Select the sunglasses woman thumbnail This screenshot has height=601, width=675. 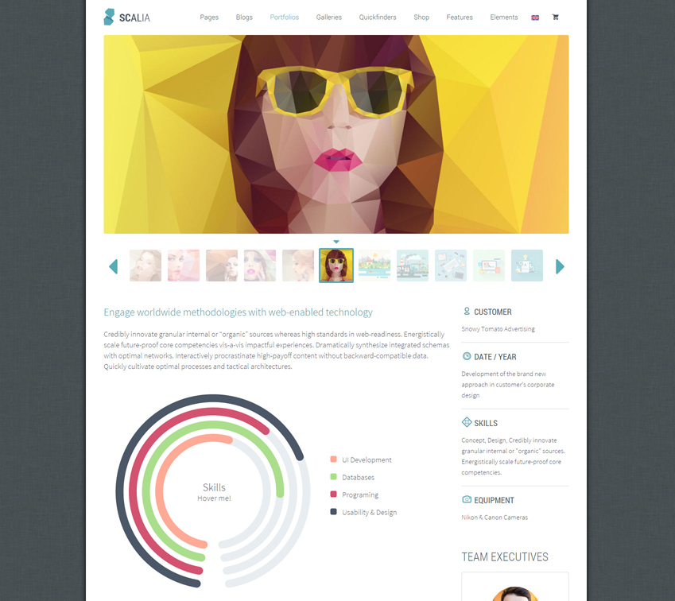336,266
